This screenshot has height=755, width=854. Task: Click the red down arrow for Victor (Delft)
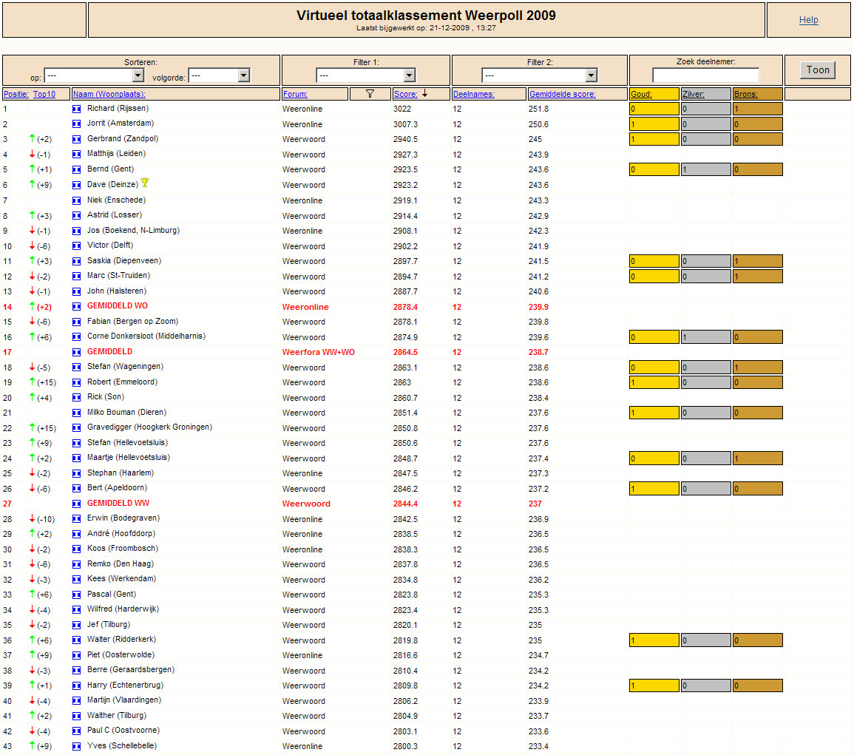tap(32, 246)
